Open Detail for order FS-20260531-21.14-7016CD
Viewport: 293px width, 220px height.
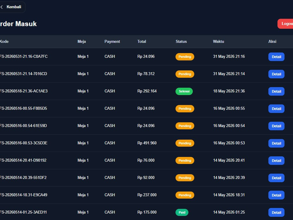[x=276, y=74]
